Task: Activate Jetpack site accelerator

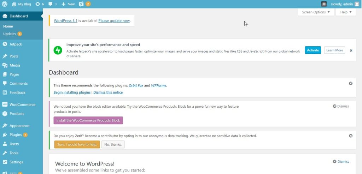Action: pos(313,50)
